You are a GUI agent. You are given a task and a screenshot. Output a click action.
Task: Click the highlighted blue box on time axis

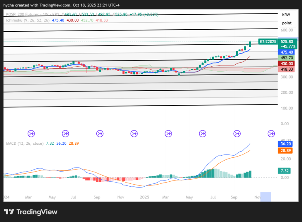click(x=265, y=197)
